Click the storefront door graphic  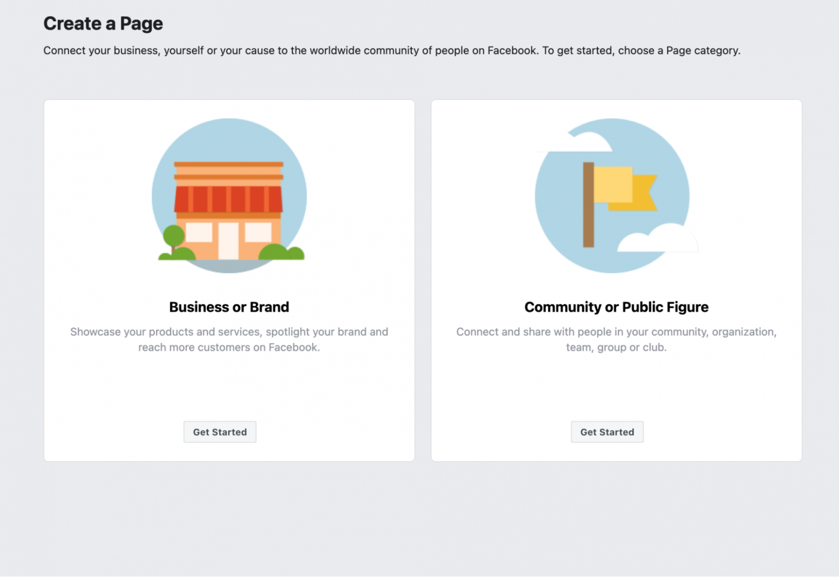click(229, 243)
